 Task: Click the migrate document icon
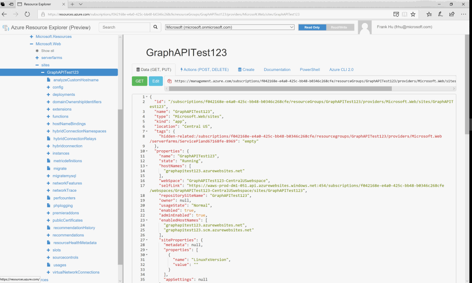[x=48, y=168]
